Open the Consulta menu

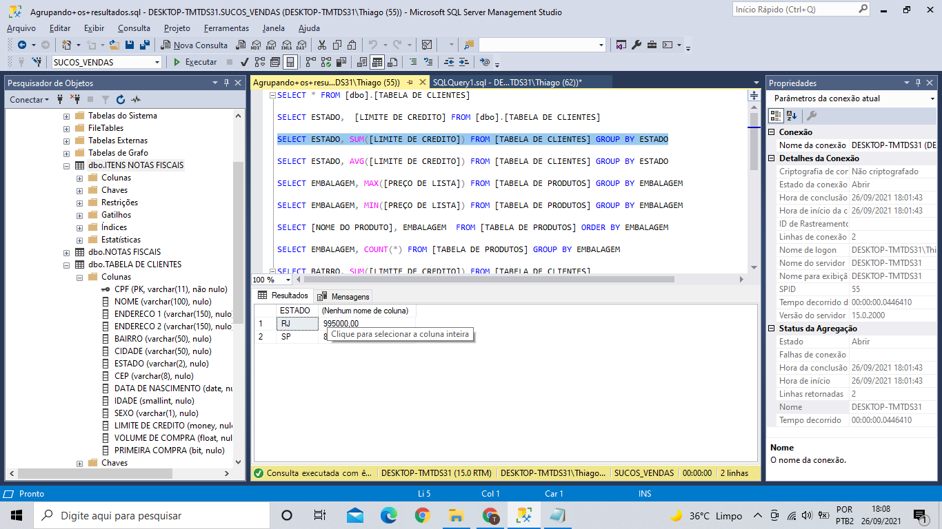134,28
